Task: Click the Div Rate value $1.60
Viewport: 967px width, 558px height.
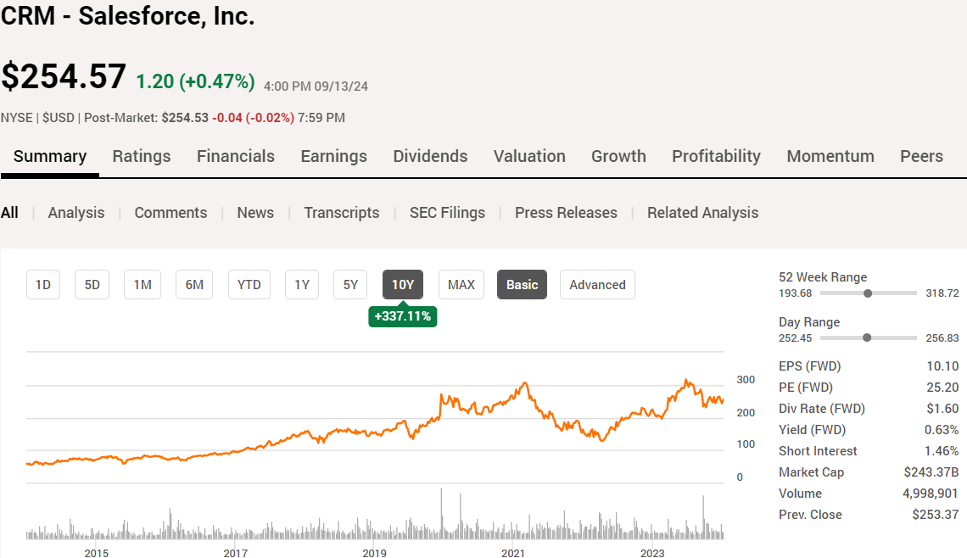Action: (x=942, y=409)
